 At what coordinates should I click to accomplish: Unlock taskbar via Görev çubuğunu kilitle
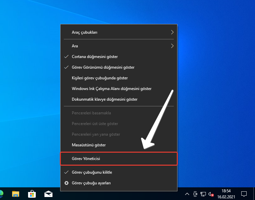click(92, 172)
